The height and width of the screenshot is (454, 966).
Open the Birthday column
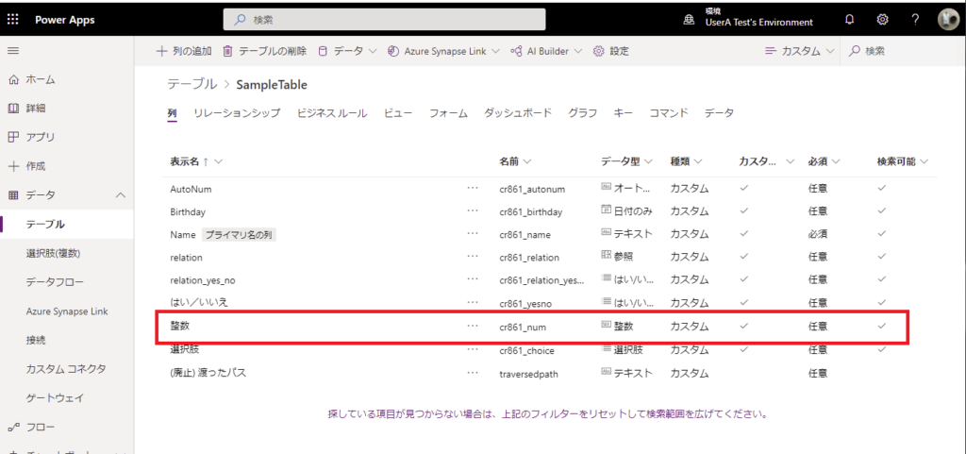point(188,212)
